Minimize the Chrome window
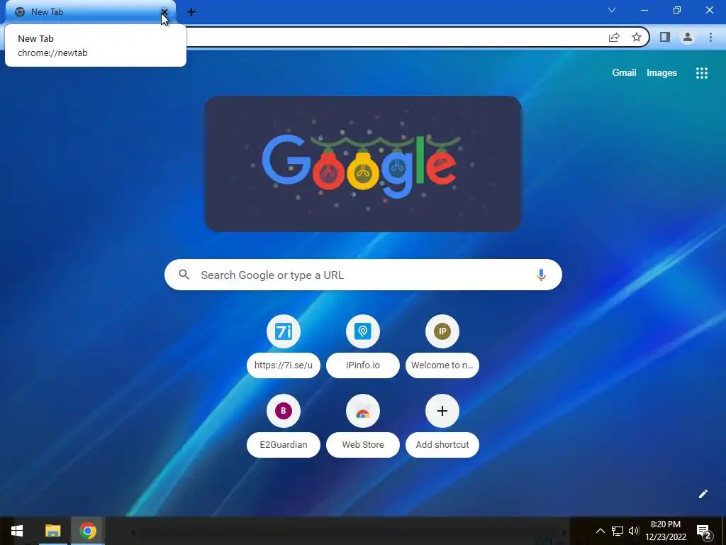 (x=644, y=10)
